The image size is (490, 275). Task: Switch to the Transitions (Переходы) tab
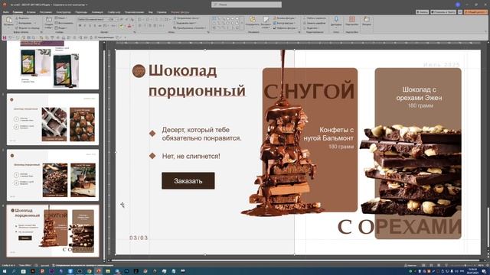pos(81,12)
